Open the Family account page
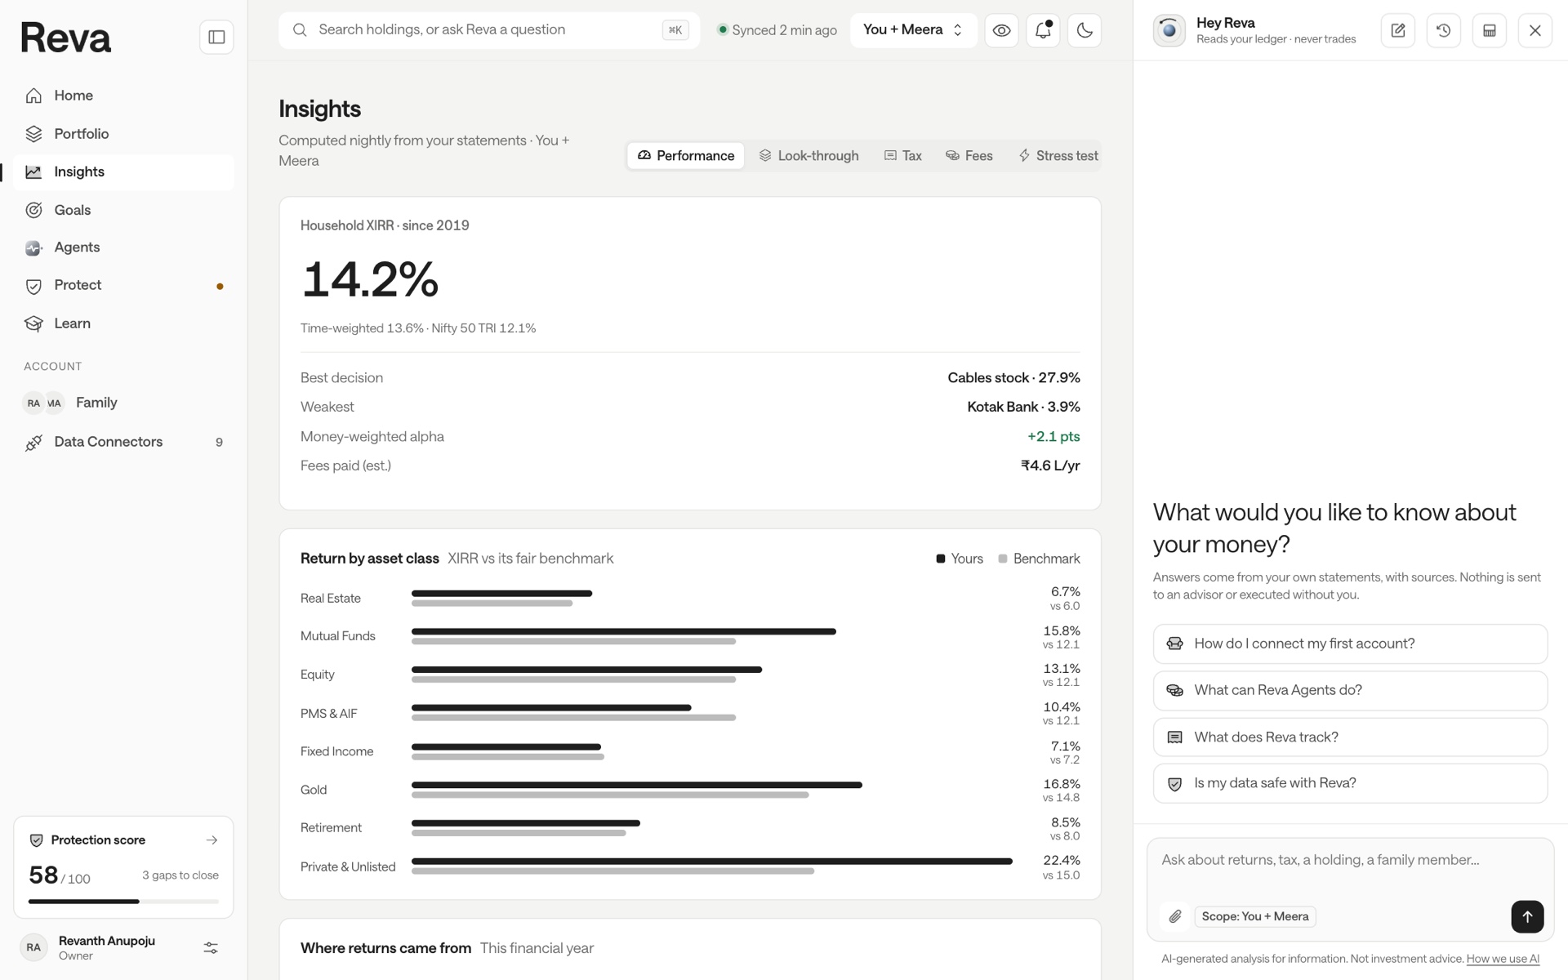Viewport: 1568px width, 980px height. click(123, 403)
